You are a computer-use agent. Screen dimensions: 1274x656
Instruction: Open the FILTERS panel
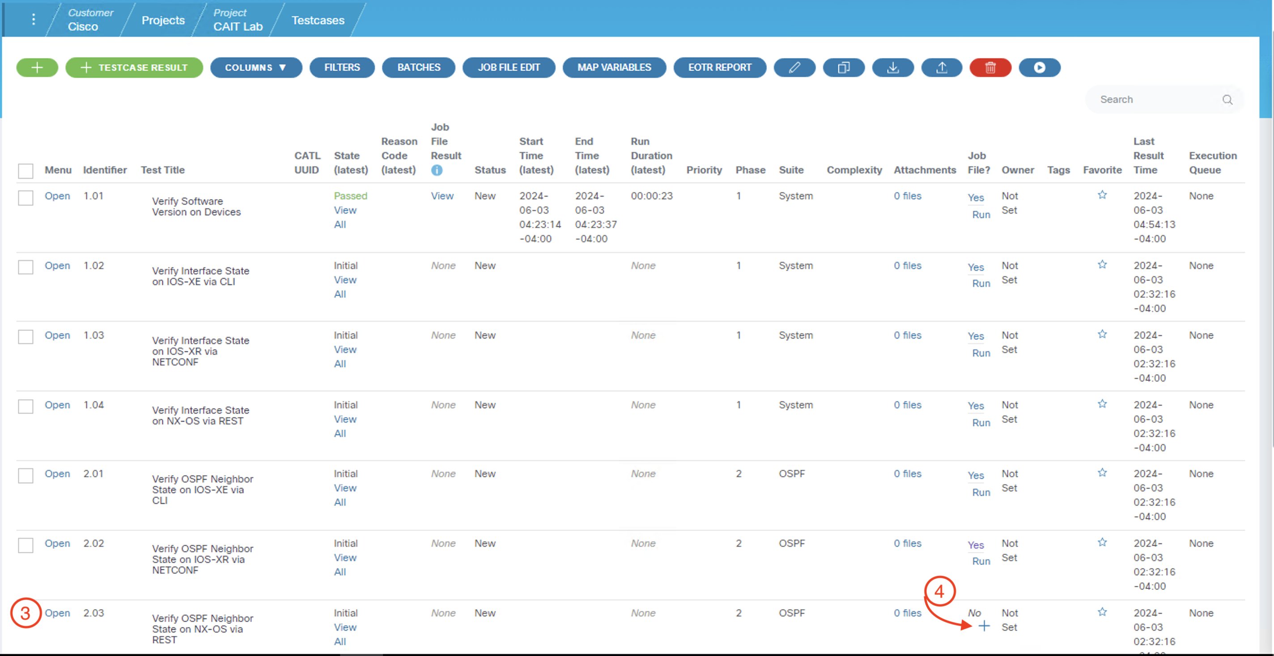coord(342,67)
